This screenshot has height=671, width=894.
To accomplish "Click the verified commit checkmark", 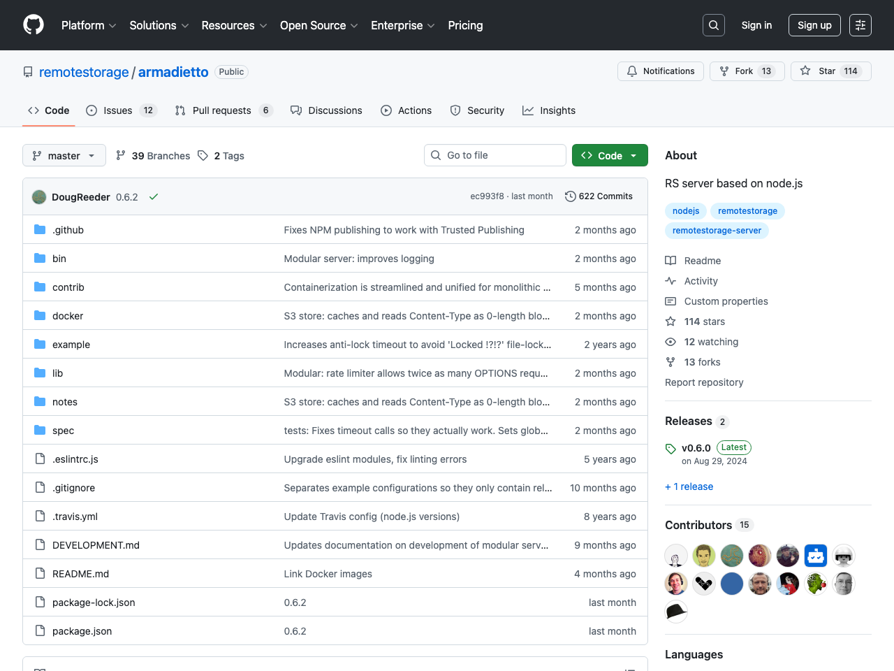I will (154, 196).
